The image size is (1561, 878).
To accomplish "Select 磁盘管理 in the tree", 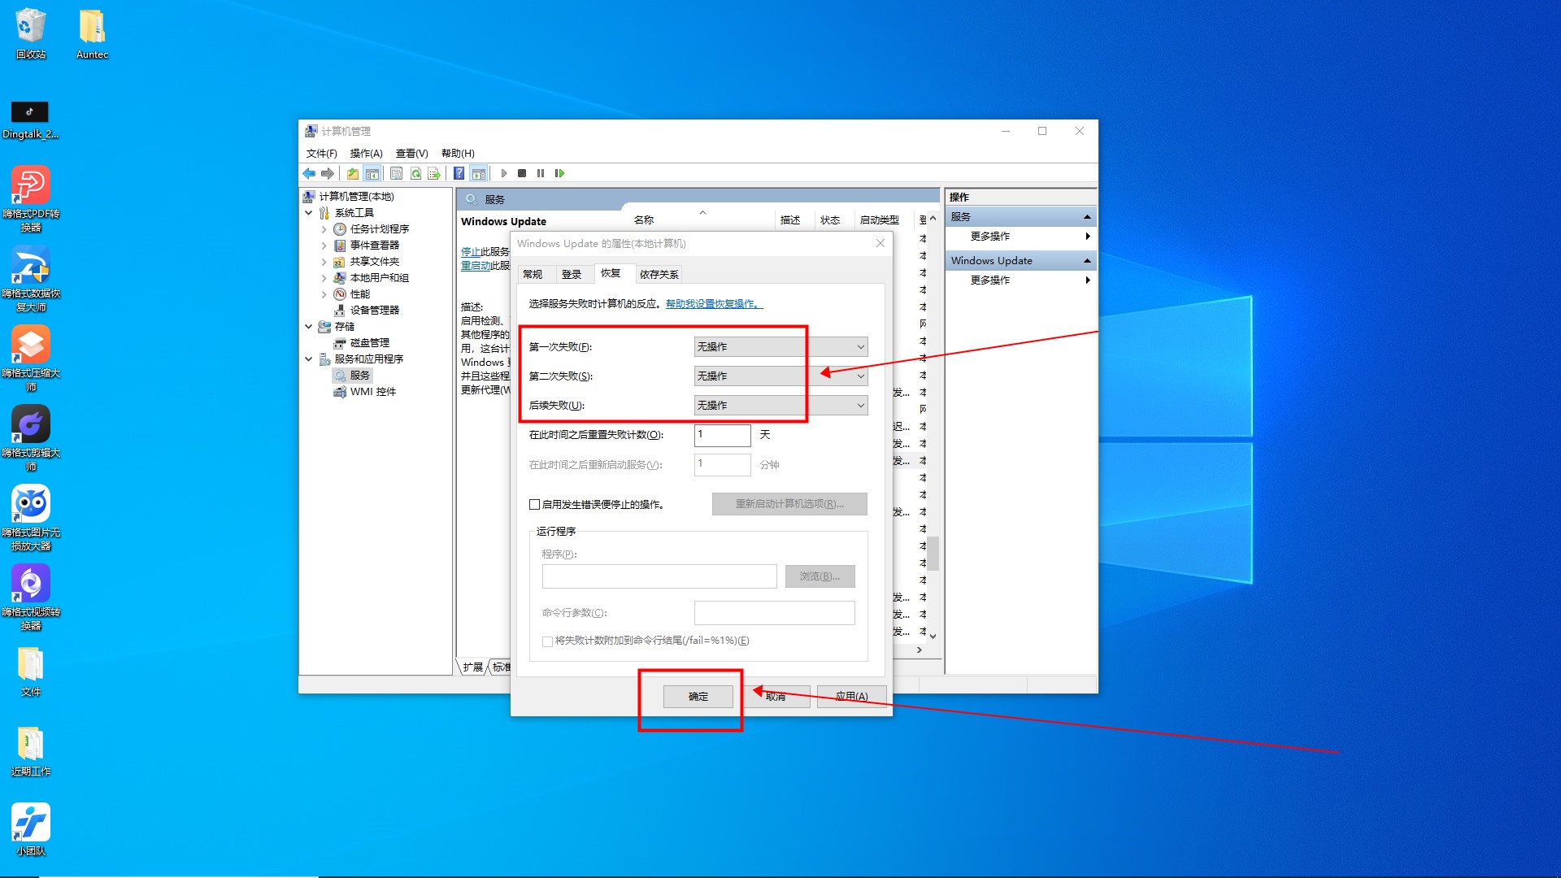I will (370, 343).
